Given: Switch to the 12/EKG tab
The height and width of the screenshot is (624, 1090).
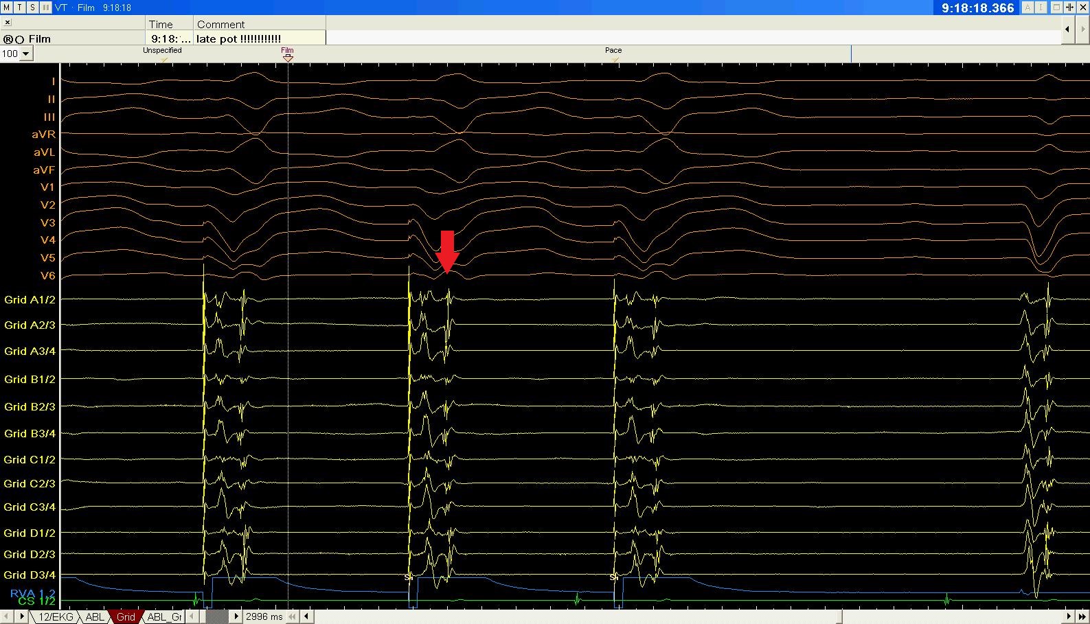Looking at the screenshot, I should pyautogui.click(x=55, y=616).
